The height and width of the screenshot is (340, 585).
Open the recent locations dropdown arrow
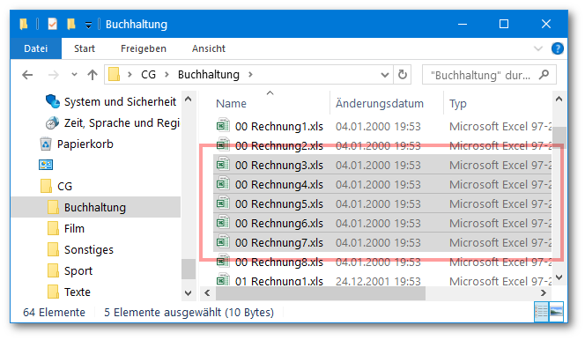74,75
